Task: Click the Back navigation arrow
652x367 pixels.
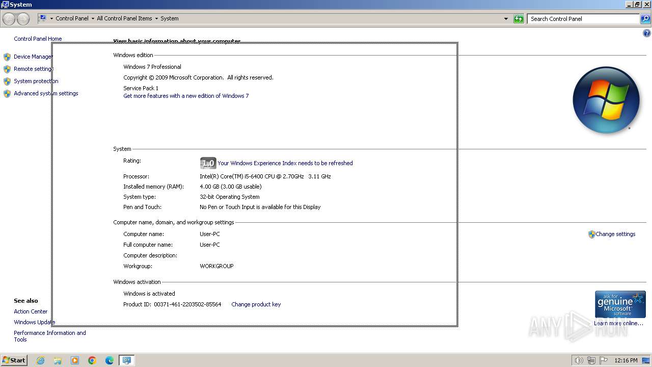Action: pos(9,19)
